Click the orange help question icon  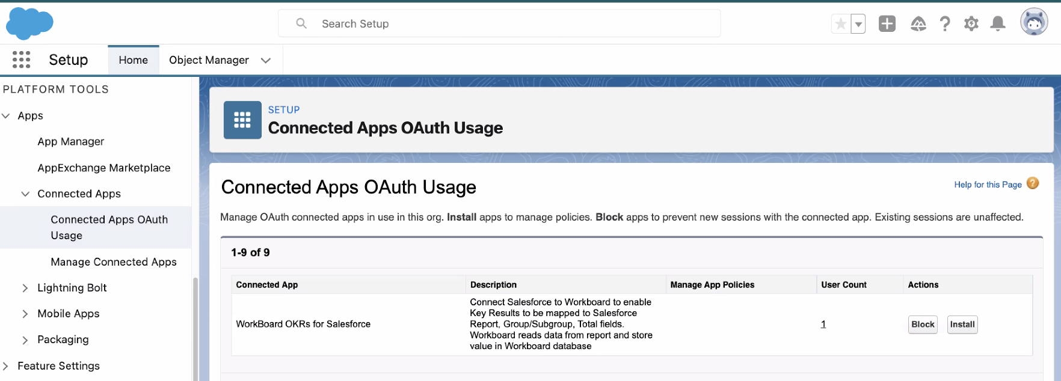tap(1033, 183)
